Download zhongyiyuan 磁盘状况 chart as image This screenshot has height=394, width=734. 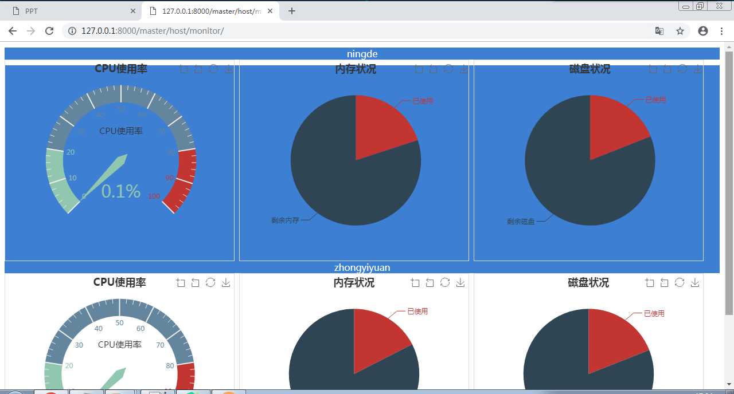[695, 282]
